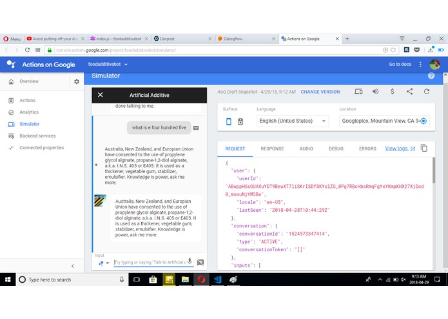Switch to the ERRORS tab
Screen dimensions: 448x319
pyautogui.click(x=367, y=149)
